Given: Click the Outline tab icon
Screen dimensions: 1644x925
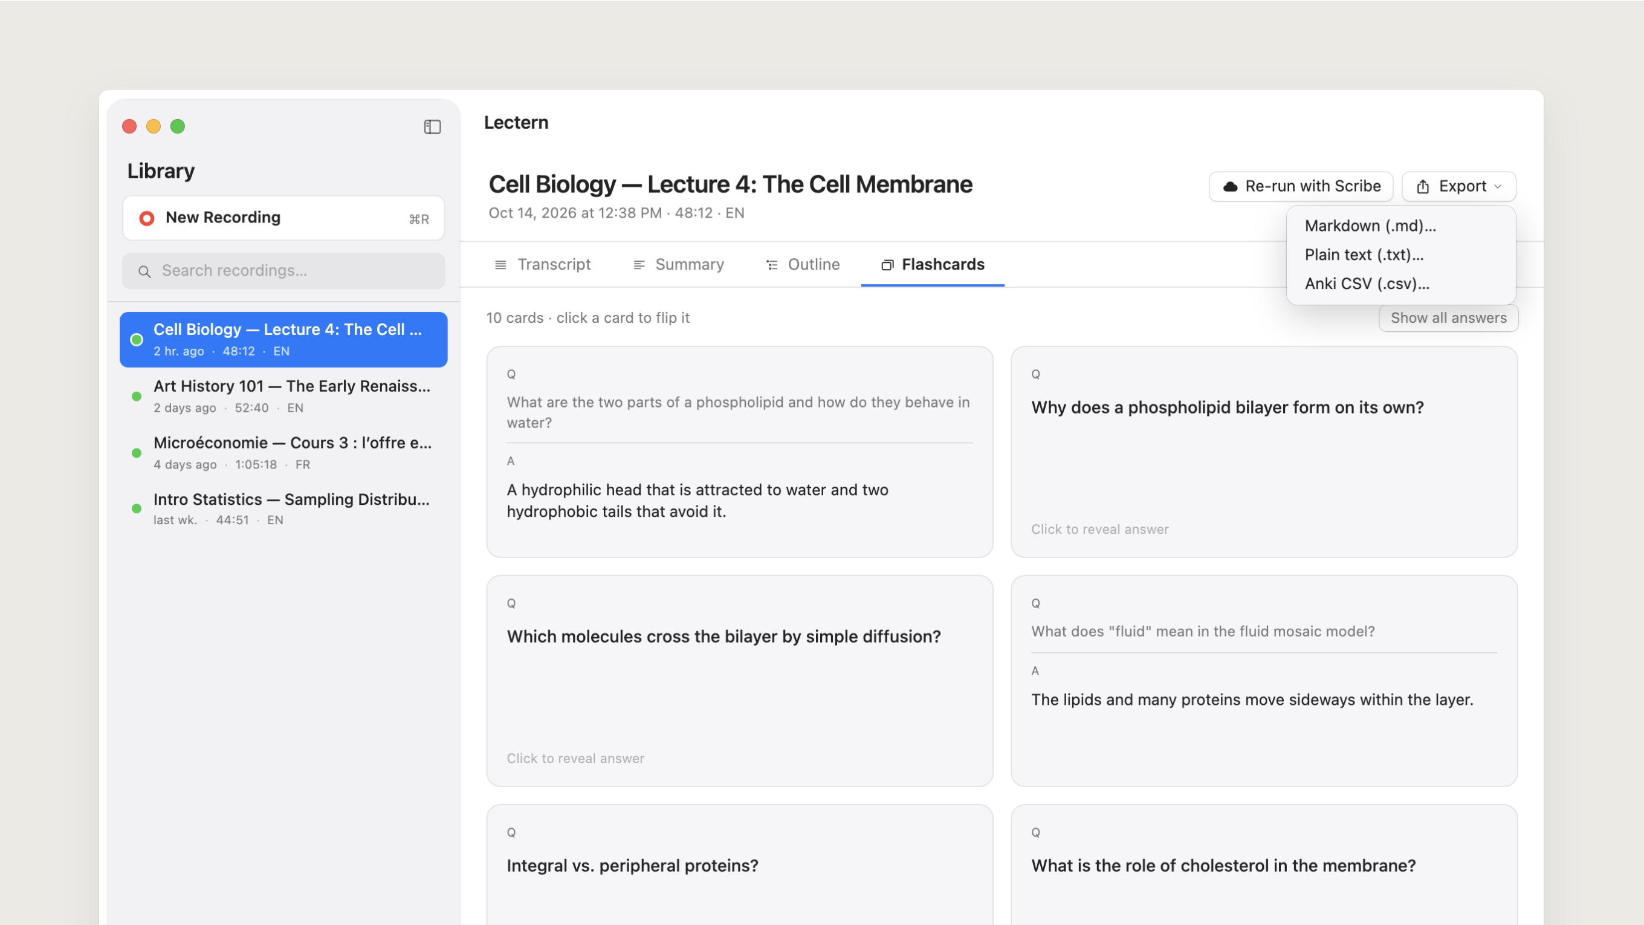Looking at the screenshot, I should pos(772,264).
